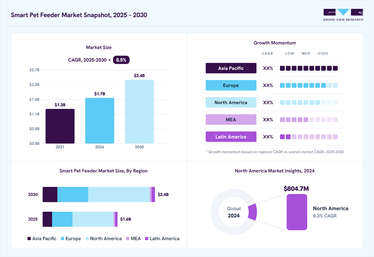Click the Europe region label
The width and height of the screenshot is (374, 257).
(x=231, y=85)
